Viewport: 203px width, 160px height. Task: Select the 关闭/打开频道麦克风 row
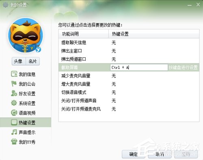pyautogui.click(x=129, y=109)
